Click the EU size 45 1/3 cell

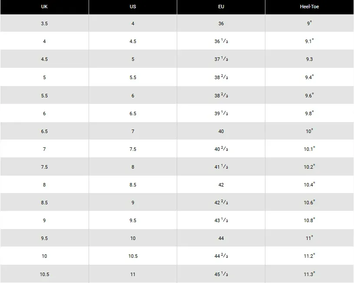click(x=221, y=274)
